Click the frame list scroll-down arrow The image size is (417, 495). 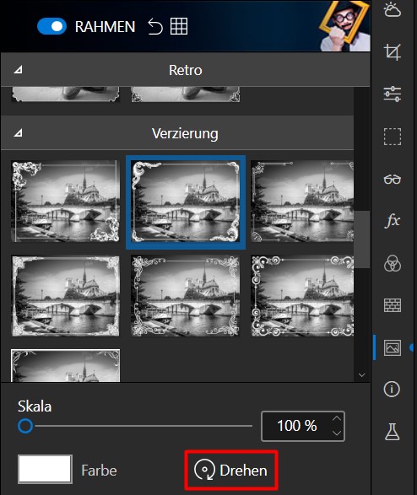(362, 375)
